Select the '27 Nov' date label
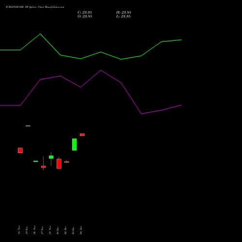The width and height of the screenshot is (242, 242). [x=42, y=230]
